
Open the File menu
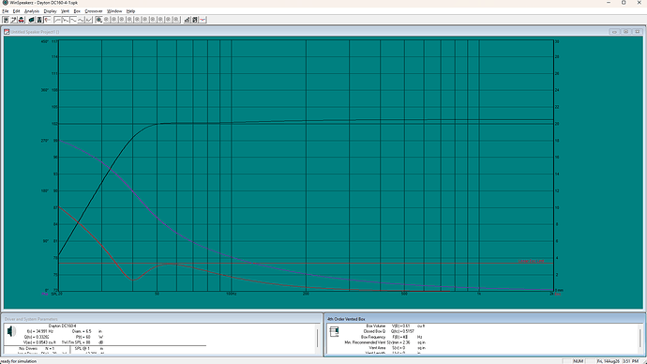pos(6,11)
